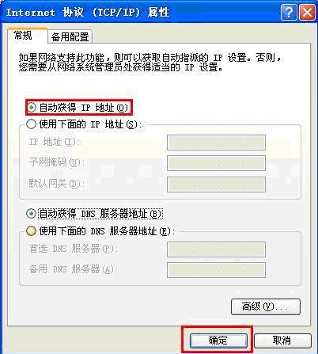
Task: Choose 使用下面的 DNS 服务器地址 option
Action: (31, 231)
